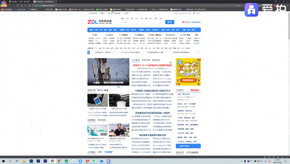Select the 本地行情 tab
This screenshot has width=290, height=164.
click(x=146, y=60)
